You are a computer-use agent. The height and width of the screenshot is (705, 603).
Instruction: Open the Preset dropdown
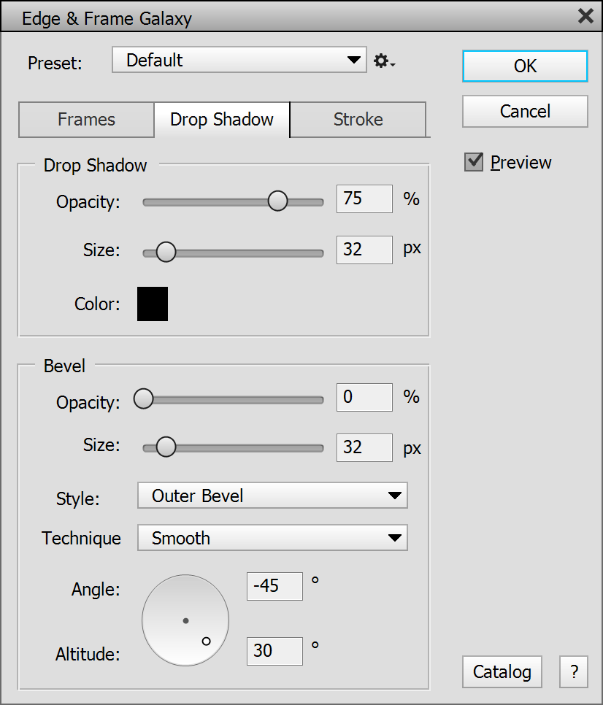(x=239, y=60)
